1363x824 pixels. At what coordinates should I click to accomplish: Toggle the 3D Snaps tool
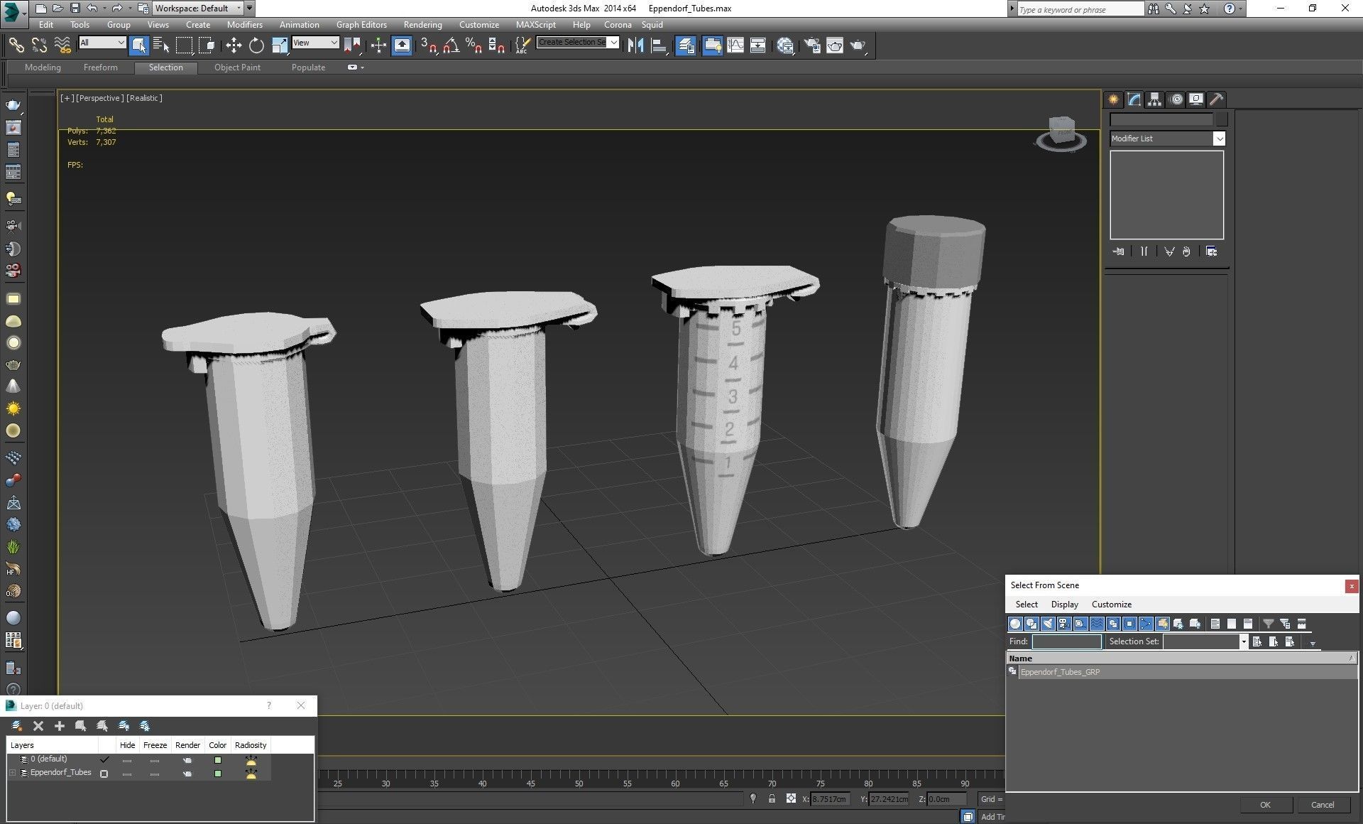click(x=428, y=45)
